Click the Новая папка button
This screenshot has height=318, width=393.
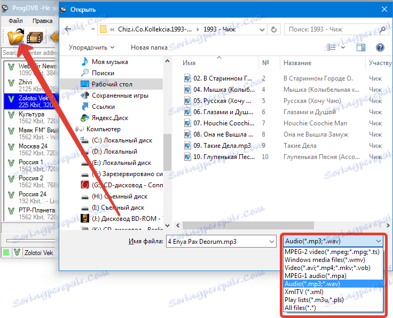coord(149,47)
